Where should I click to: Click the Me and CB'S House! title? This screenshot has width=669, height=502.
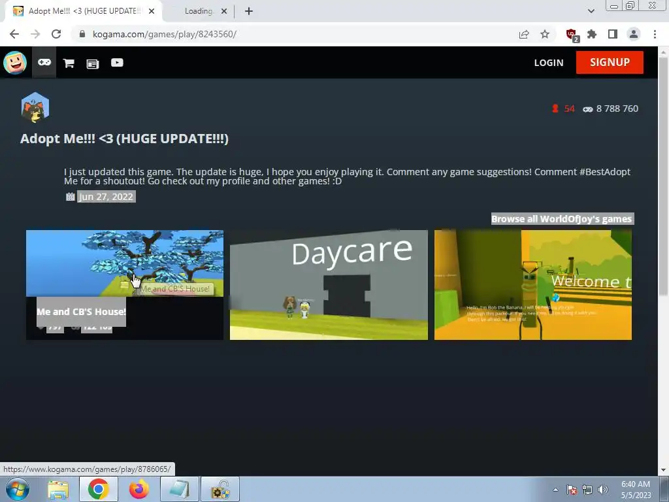pos(81,312)
